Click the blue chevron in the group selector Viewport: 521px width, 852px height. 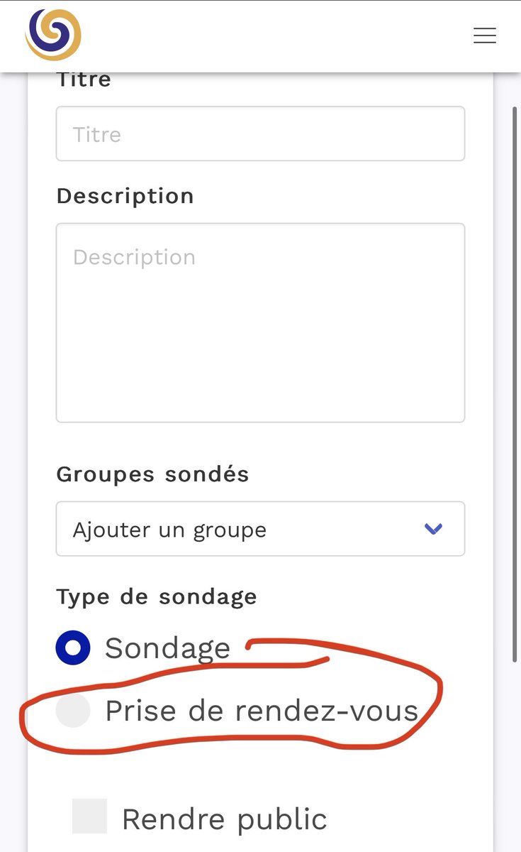pyautogui.click(x=433, y=529)
